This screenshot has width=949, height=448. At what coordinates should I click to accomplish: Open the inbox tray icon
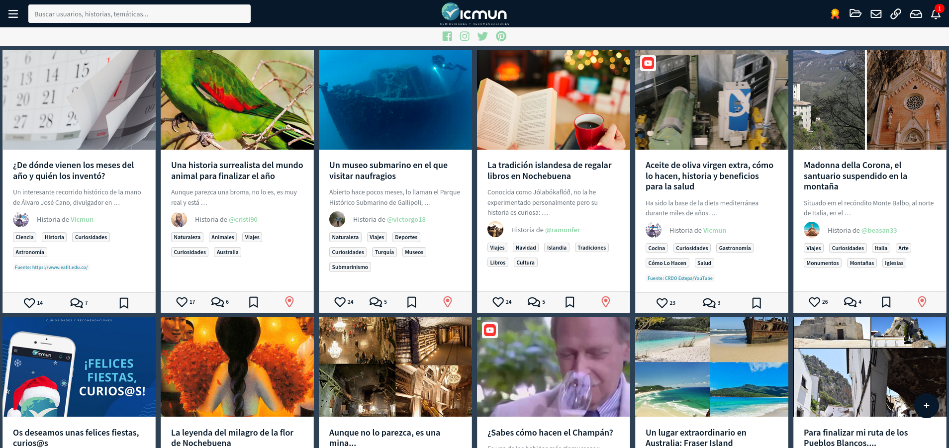click(916, 14)
